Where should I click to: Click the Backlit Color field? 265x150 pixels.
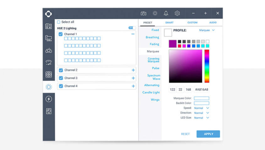pos(202,103)
